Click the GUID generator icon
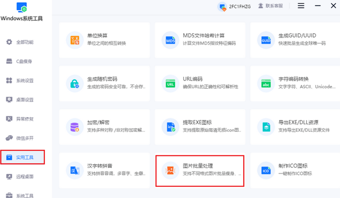The width and height of the screenshot is (340, 198). coord(266,40)
